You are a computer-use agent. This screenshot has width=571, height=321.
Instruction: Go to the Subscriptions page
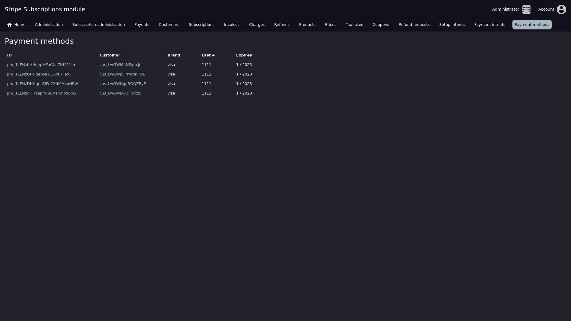click(201, 25)
